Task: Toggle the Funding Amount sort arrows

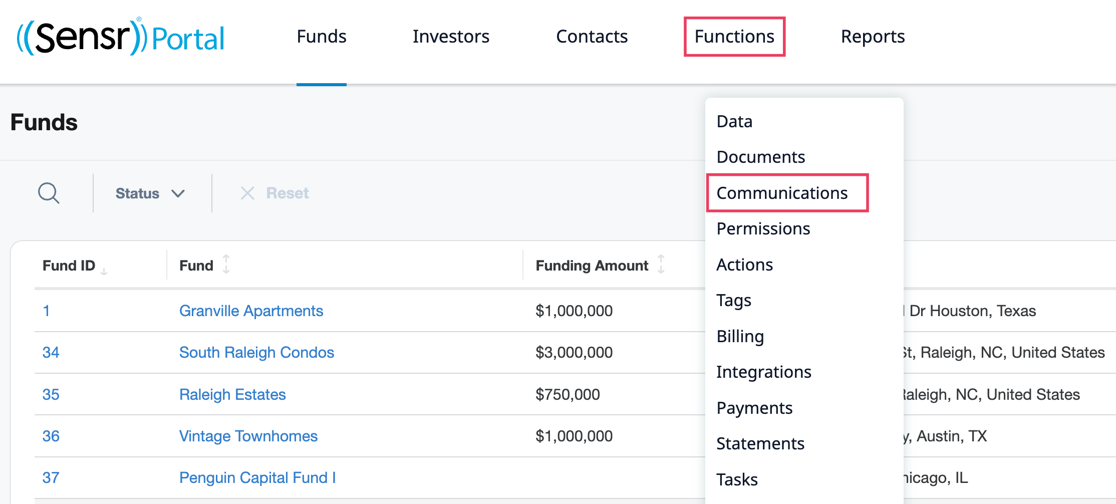Action: click(661, 264)
